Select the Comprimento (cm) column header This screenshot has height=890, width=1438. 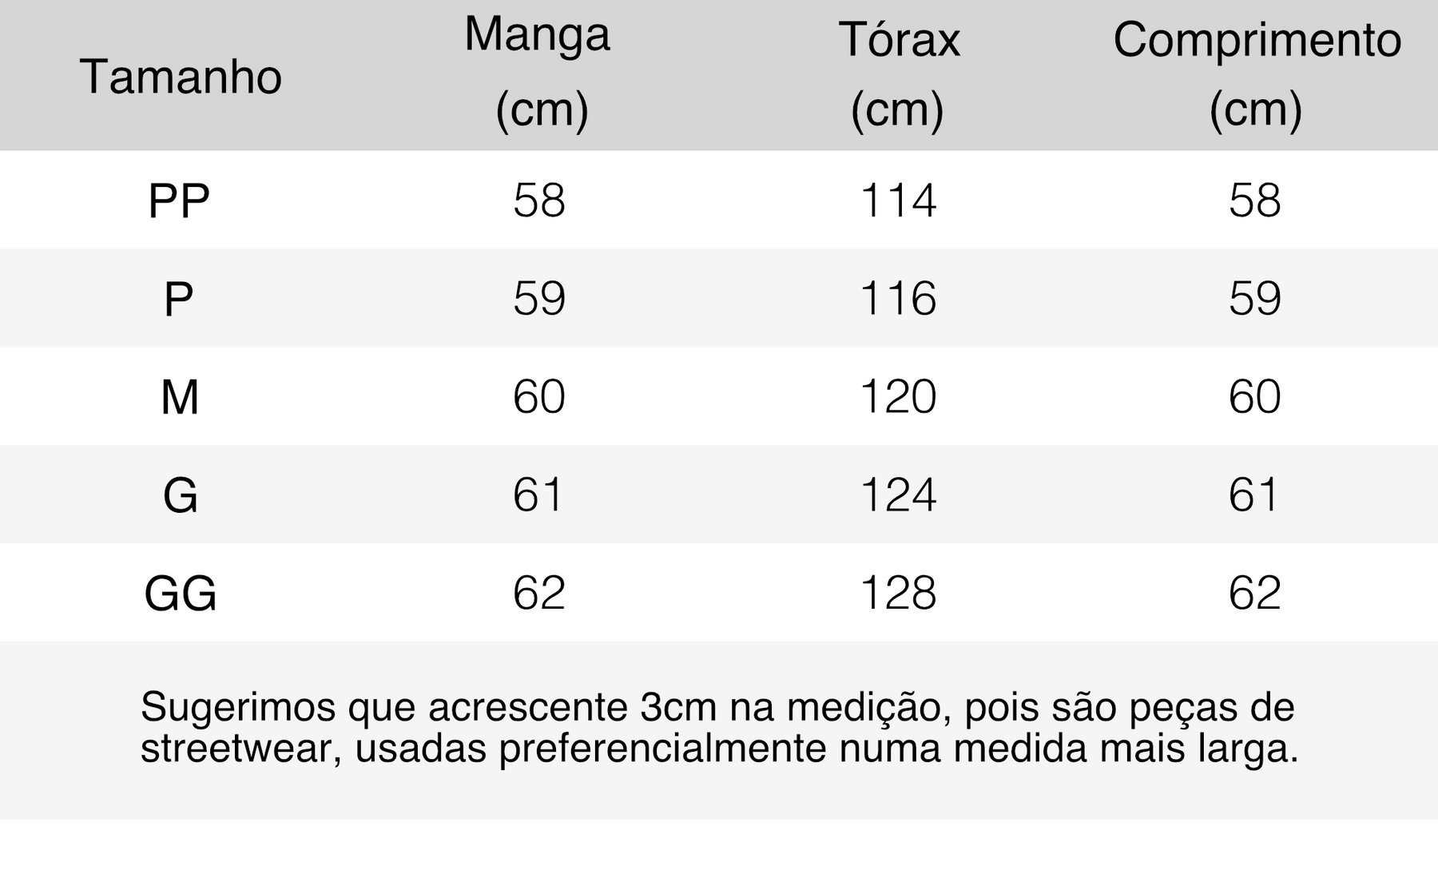(x=1256, y=72)
